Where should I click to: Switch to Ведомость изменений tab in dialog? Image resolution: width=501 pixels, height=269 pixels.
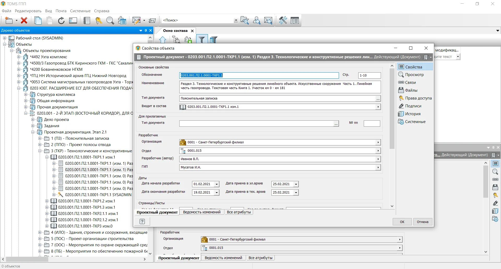202,212
